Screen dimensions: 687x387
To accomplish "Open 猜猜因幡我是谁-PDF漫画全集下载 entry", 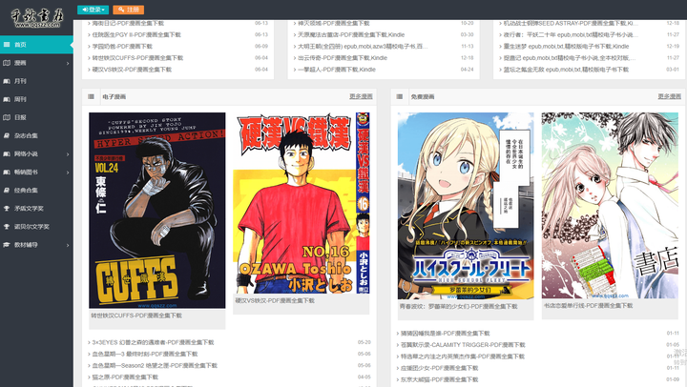I will 446,334.
